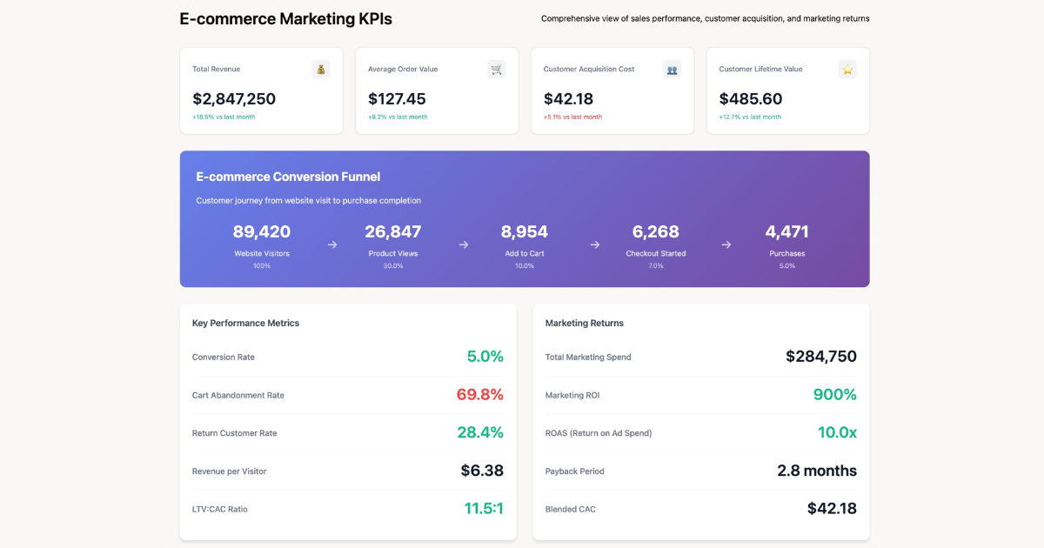
Task: Click the Revenue per Visitor label
Action: [230, 471]
